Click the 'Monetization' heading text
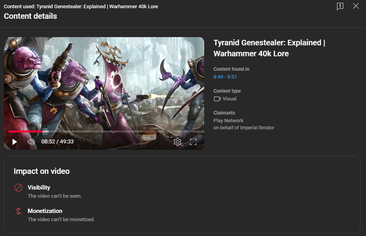The image size is (366, 236). (45, 211)
